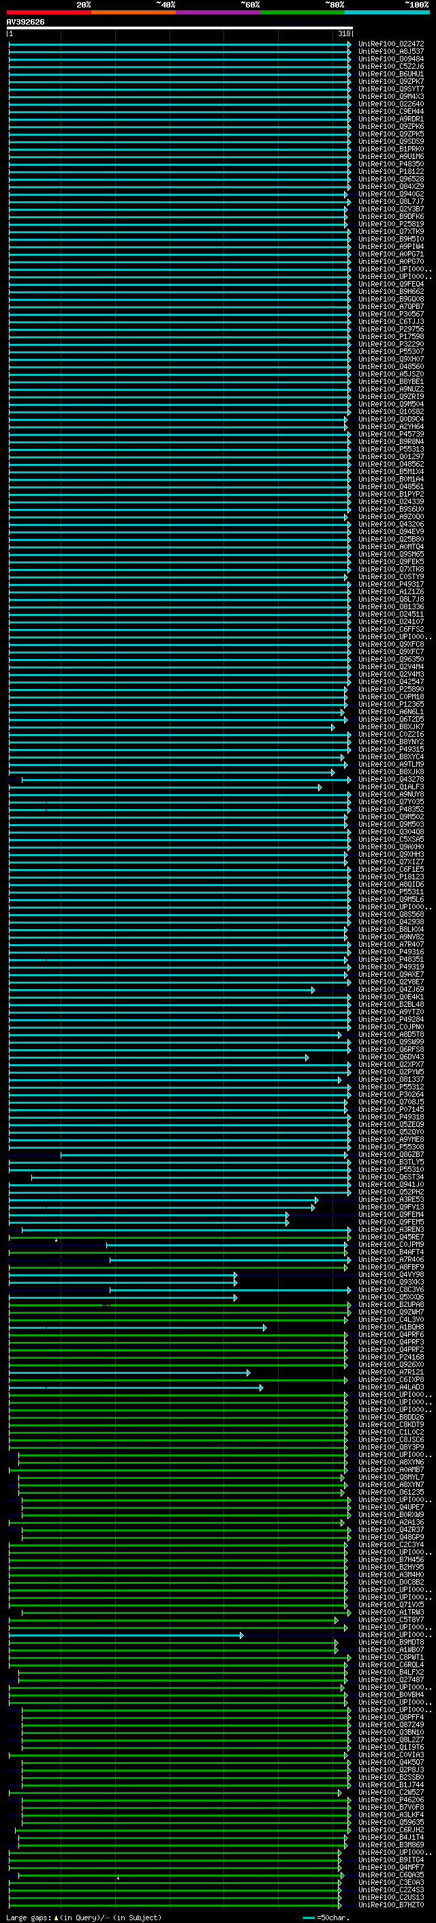436x1923 pixels.
Task: Click the white query length bar
Action: pyautogui.click(x=180, y=27)
